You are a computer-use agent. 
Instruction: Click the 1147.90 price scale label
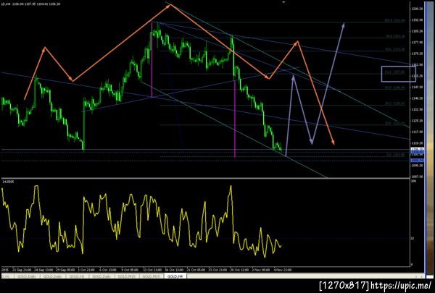(417, 88)
